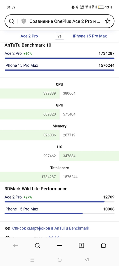Screen dimensions: 119x266
Task: Tap the battery status indicator
Action: [101, 7]
